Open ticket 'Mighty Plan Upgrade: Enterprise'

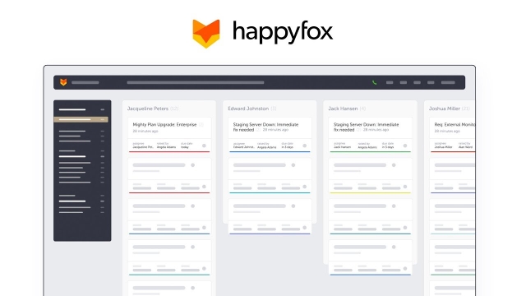tap(164, 124)
